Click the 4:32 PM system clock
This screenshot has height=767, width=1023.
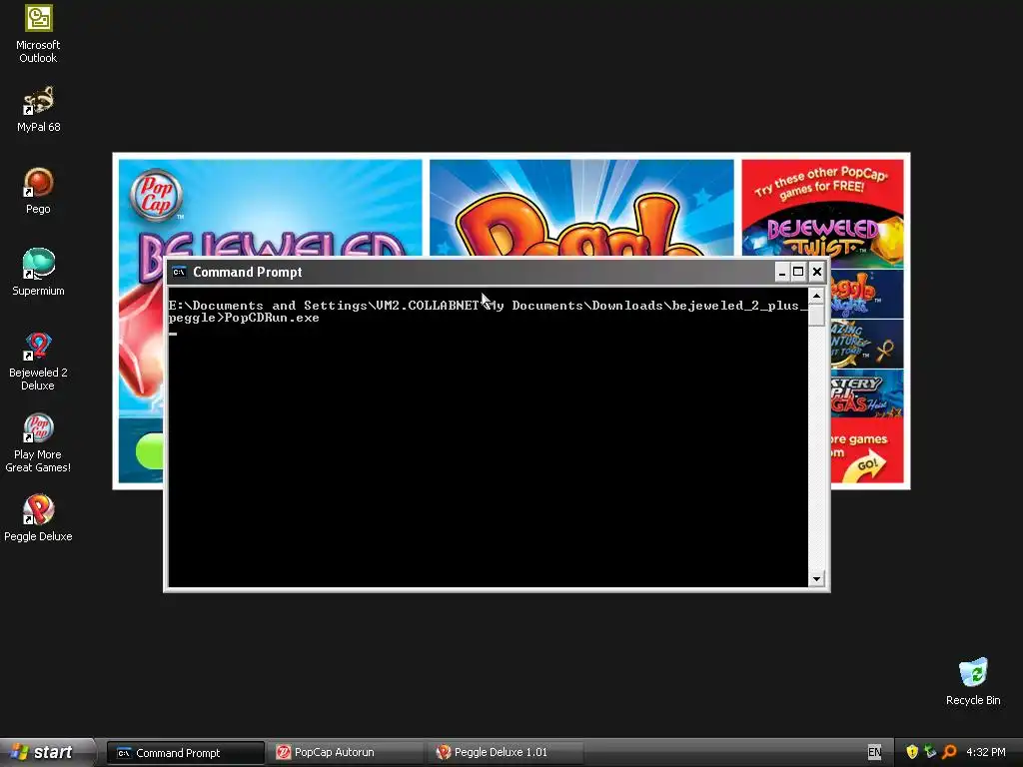986,753
